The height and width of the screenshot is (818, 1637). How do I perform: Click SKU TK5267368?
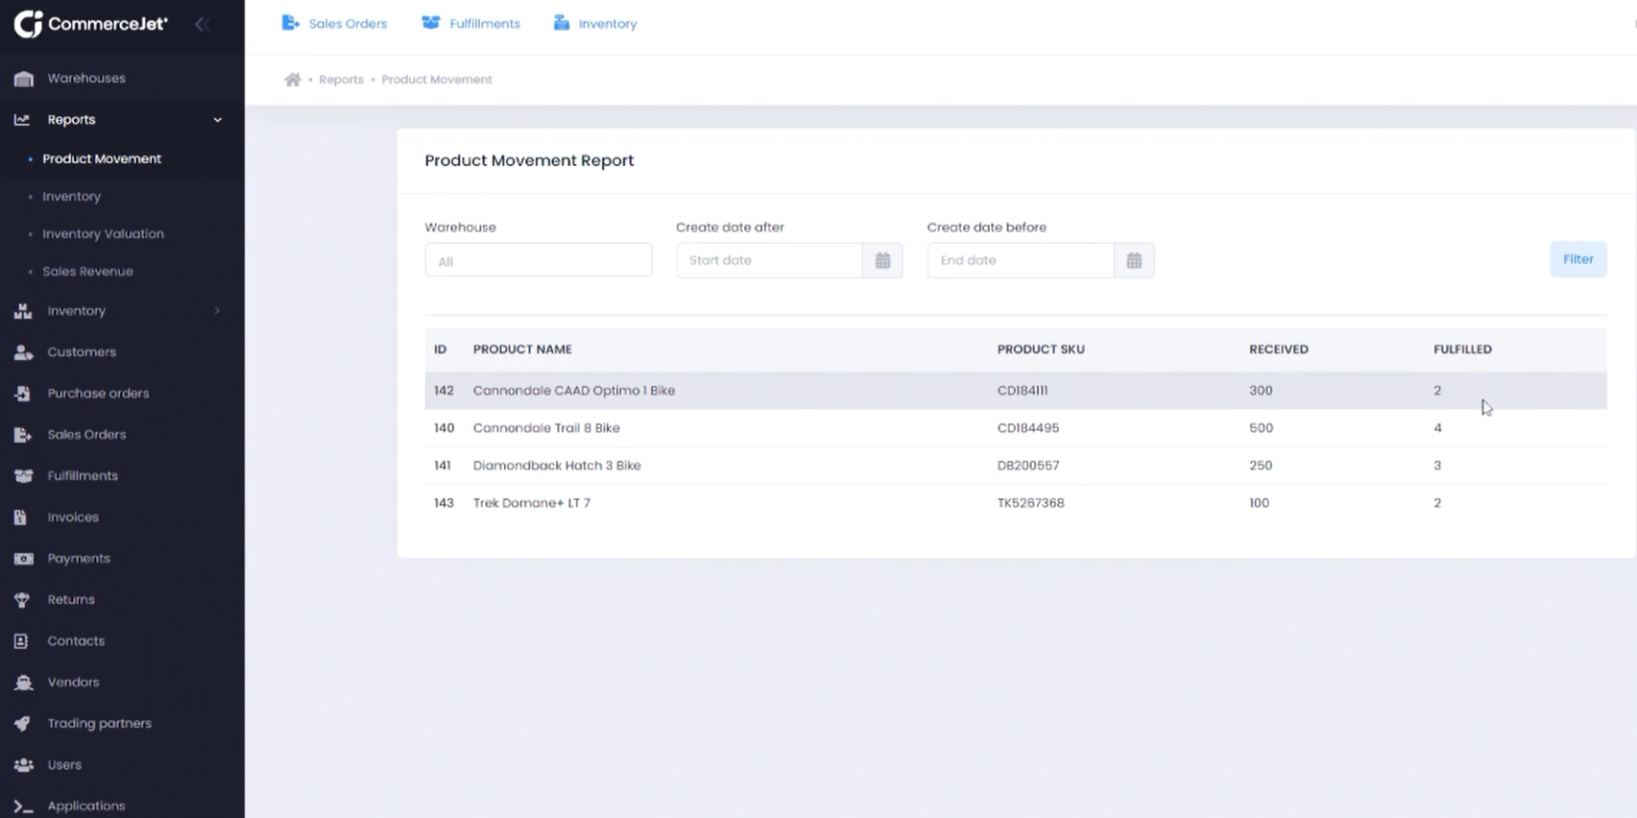tap(1030, 503)
